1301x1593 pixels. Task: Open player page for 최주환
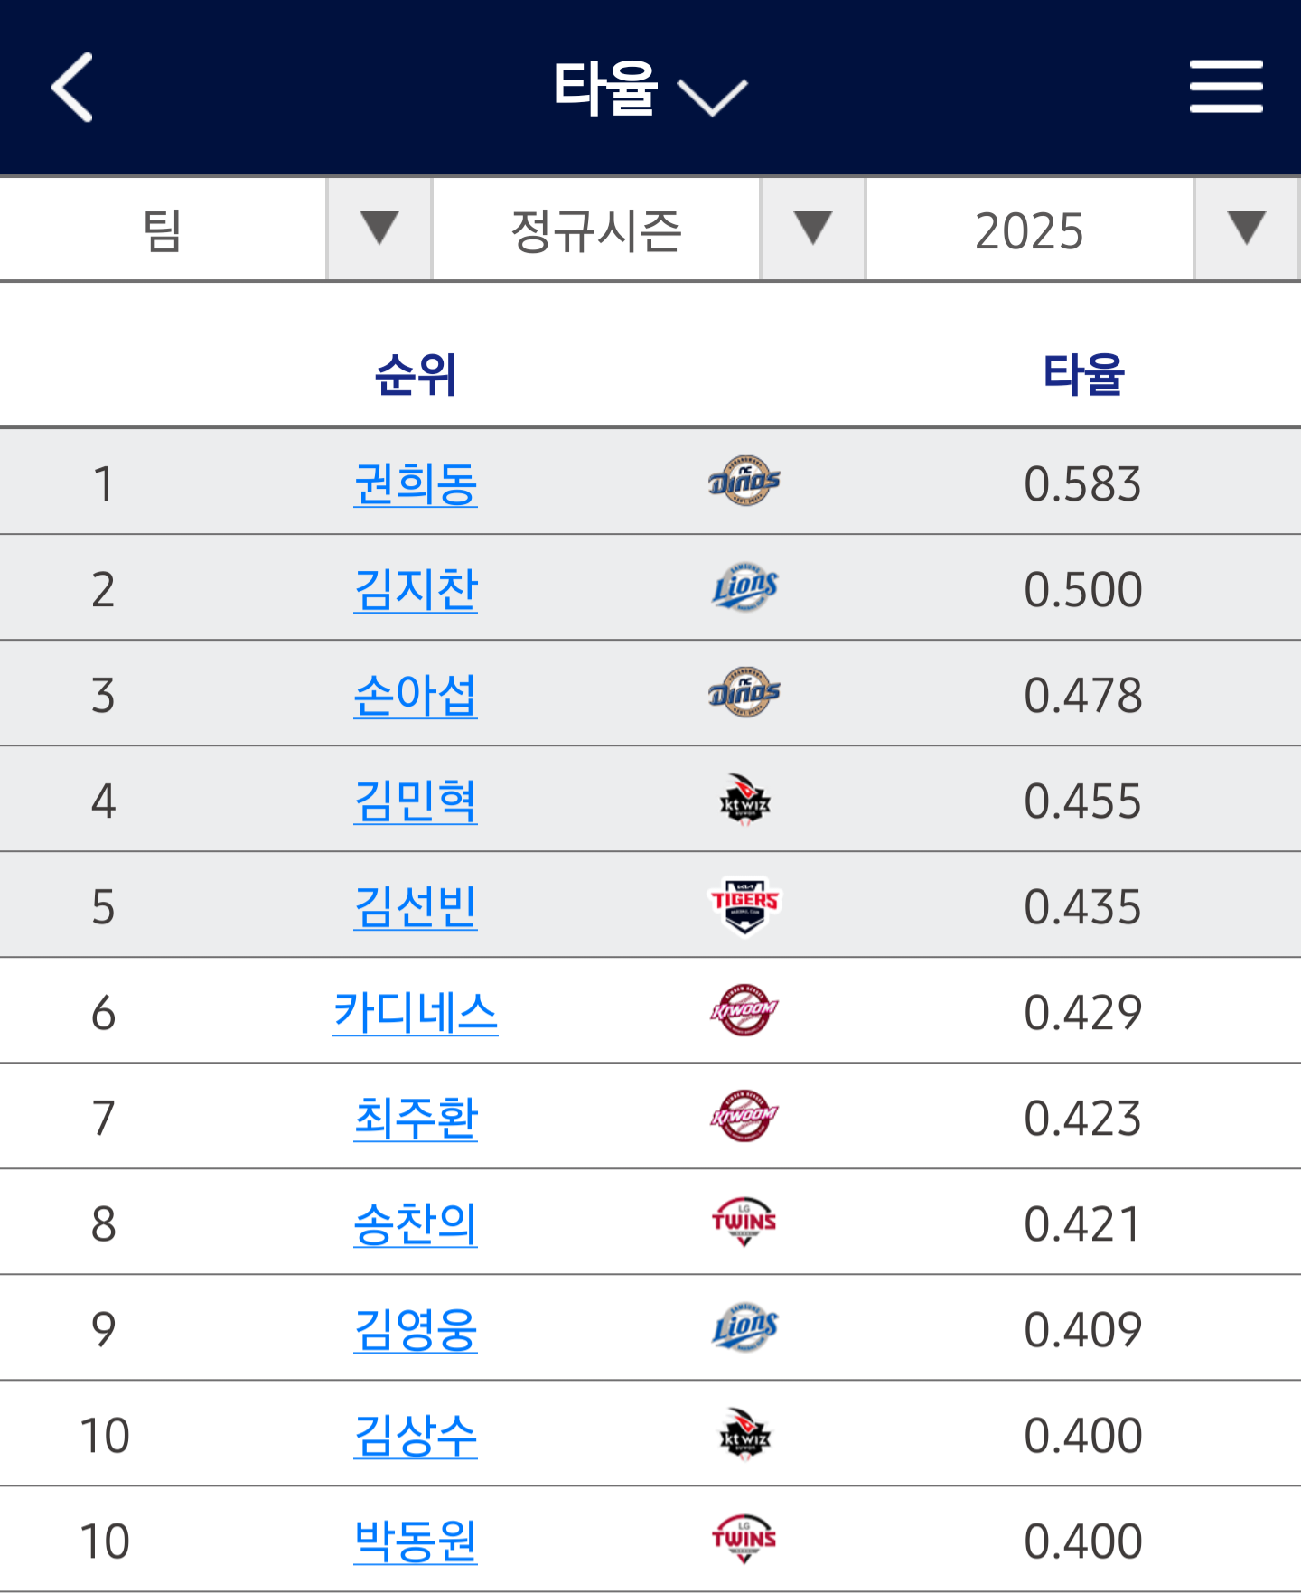click(x=416, y=1118)
